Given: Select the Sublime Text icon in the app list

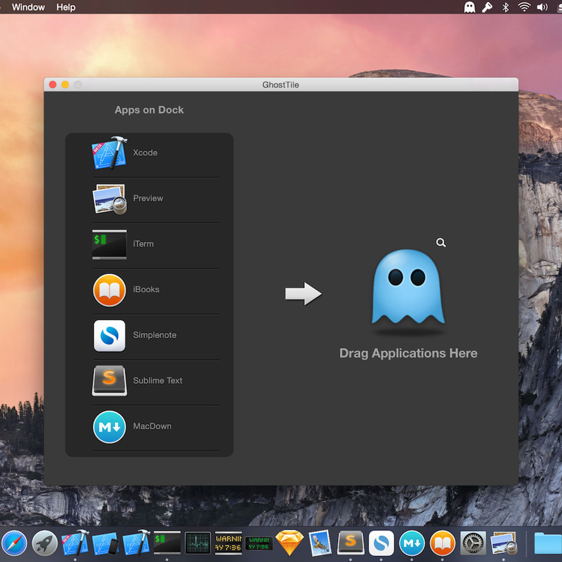Looking at the screenshot, I should 109,381.
